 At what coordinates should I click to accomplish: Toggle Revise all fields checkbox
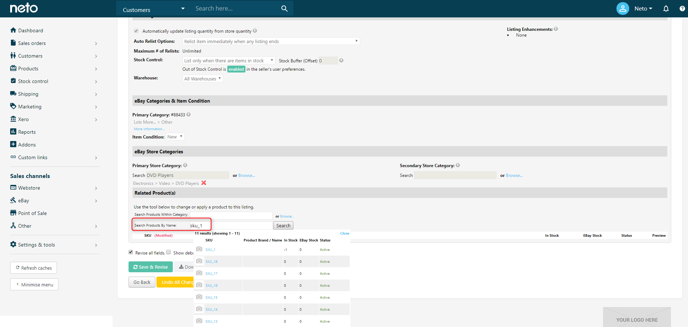(x=131, y=252)
